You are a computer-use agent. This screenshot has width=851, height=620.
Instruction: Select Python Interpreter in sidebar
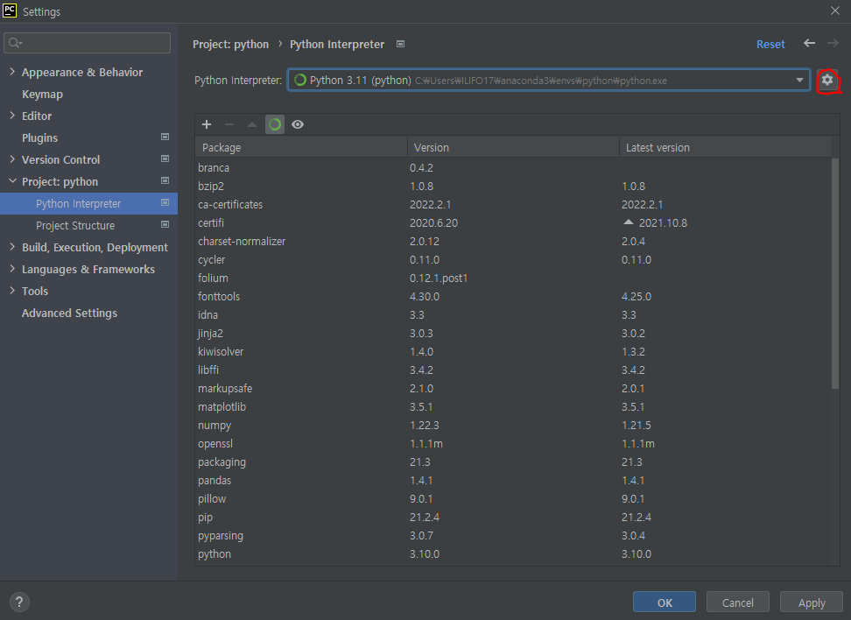pos(88,203)
